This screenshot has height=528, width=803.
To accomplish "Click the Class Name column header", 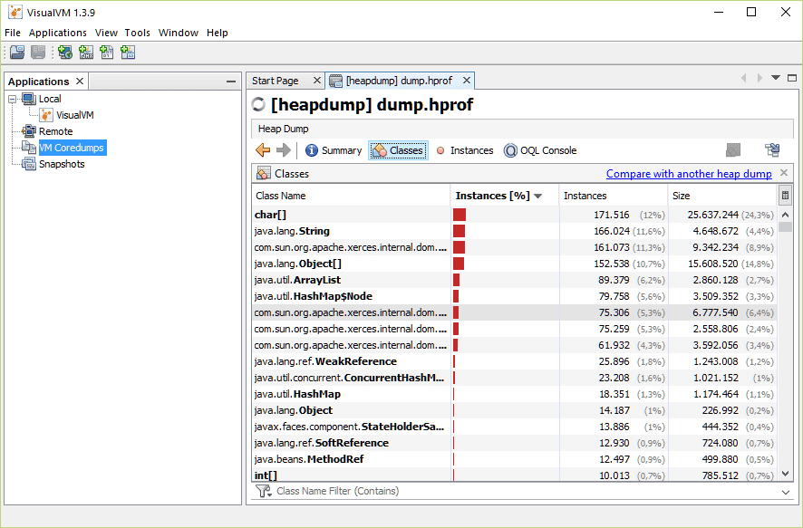I will click(351, 196).
